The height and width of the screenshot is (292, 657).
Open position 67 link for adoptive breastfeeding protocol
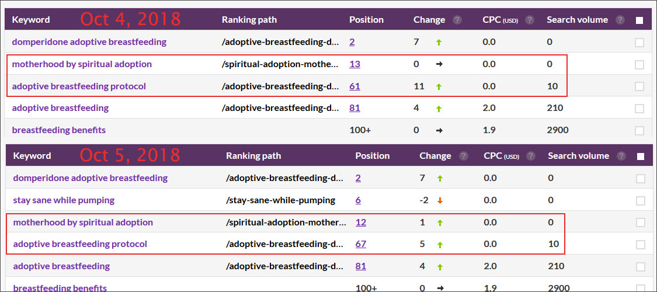360,244
